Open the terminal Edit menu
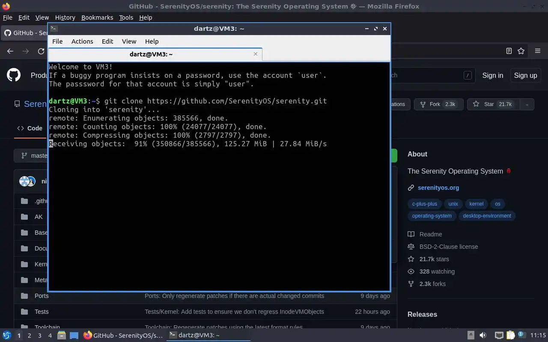 [x=107, y=41]
